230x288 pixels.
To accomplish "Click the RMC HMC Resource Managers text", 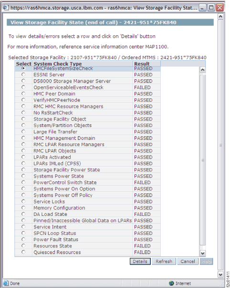I will point(68,107).
